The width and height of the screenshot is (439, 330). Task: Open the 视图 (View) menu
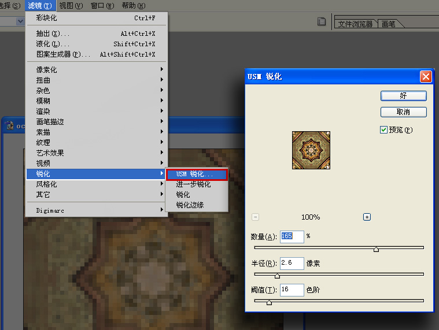(x=71, y=5)
